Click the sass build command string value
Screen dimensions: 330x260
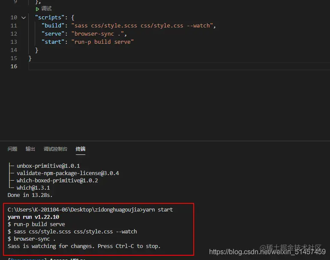[142, 26]
